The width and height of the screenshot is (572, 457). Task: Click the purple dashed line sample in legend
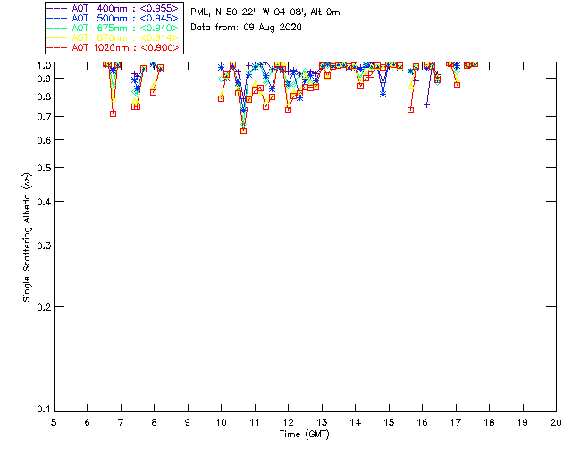[57, 8]
